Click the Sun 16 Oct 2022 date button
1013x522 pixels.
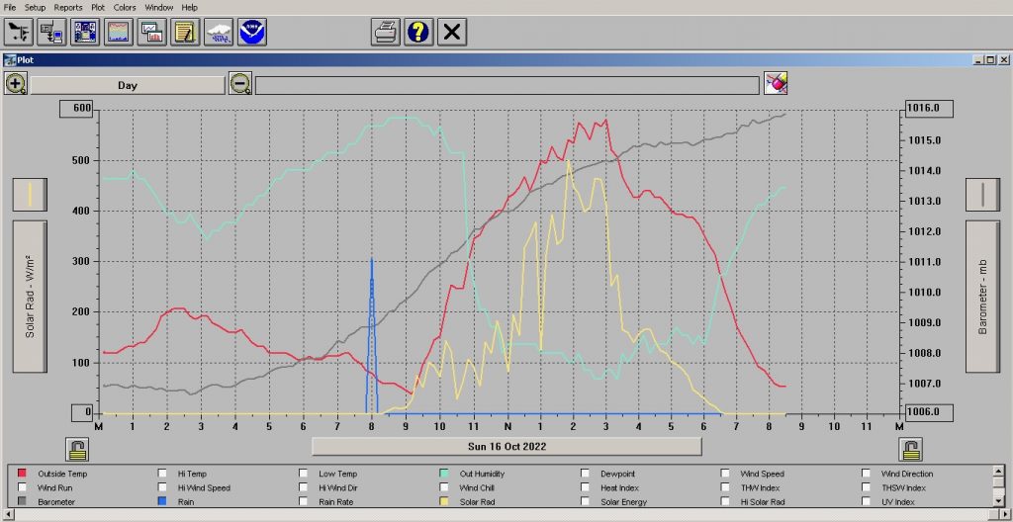coord(506,447)
